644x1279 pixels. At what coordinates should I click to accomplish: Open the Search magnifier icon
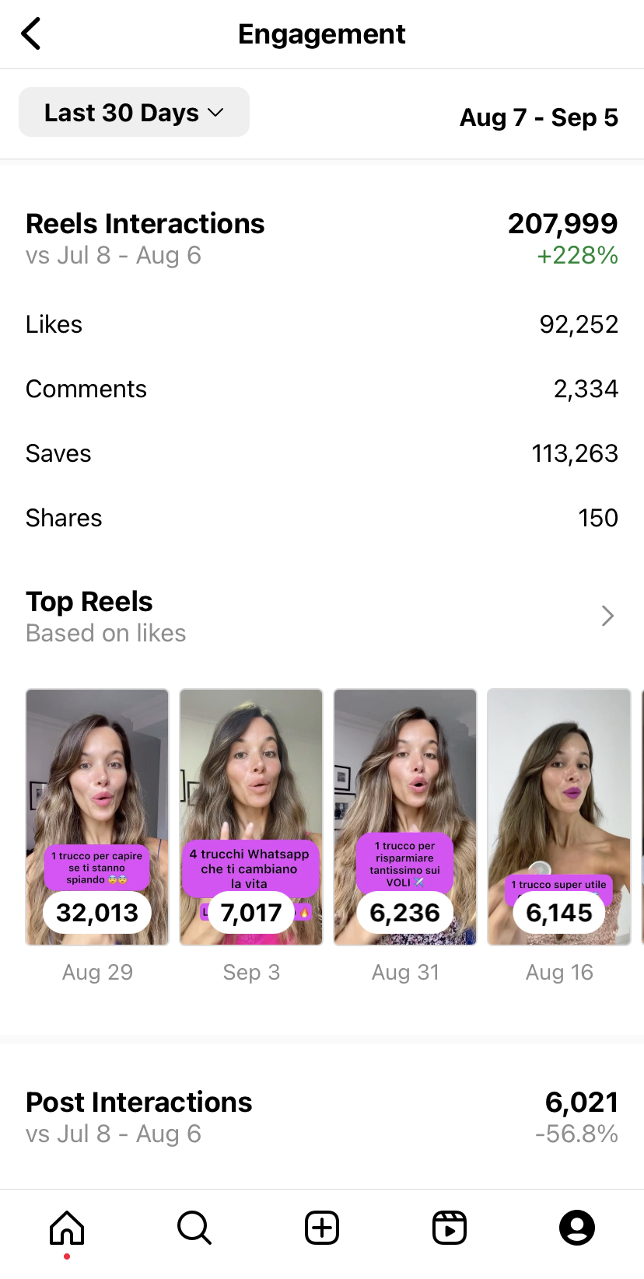[194, 1228]
